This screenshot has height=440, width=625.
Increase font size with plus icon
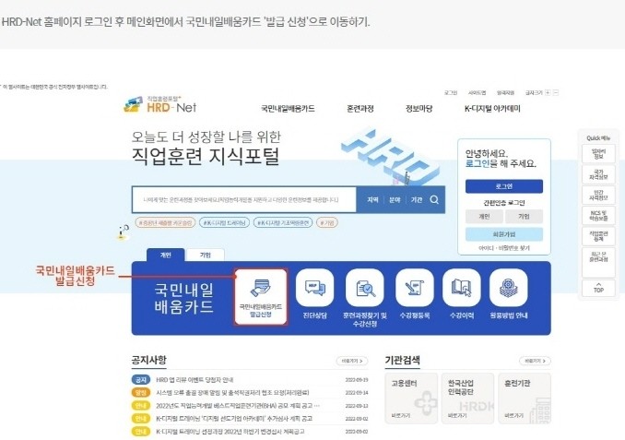(548, 92)
